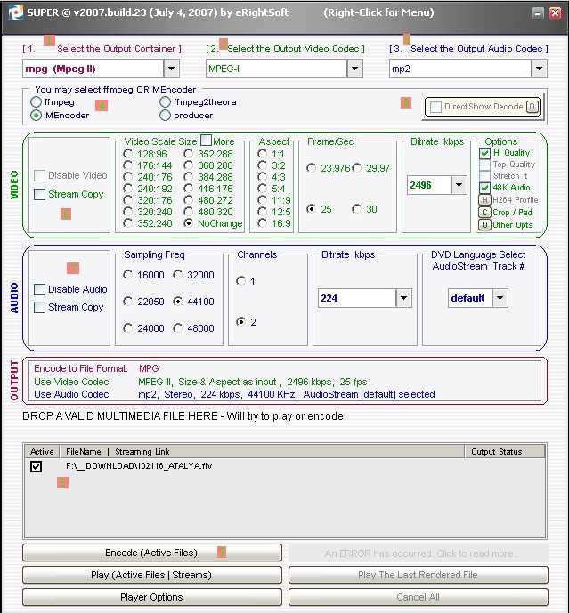Screen dimensions: 569x613
Task: Click the DirectShow Decode D button
Action: (x=532, y=107)
